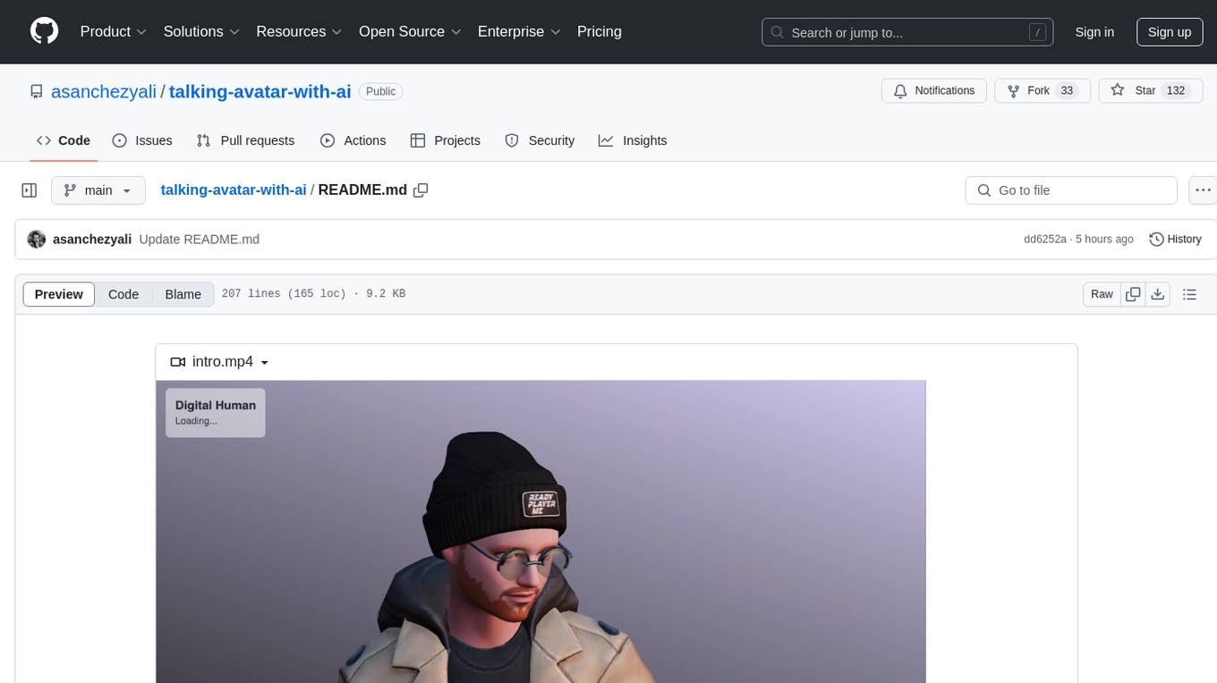Expand the Product menu
The image size is (1217, 683).
point(114,31)
